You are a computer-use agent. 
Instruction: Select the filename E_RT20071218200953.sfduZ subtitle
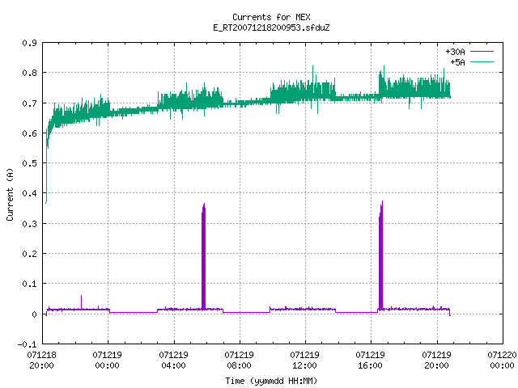271,27
